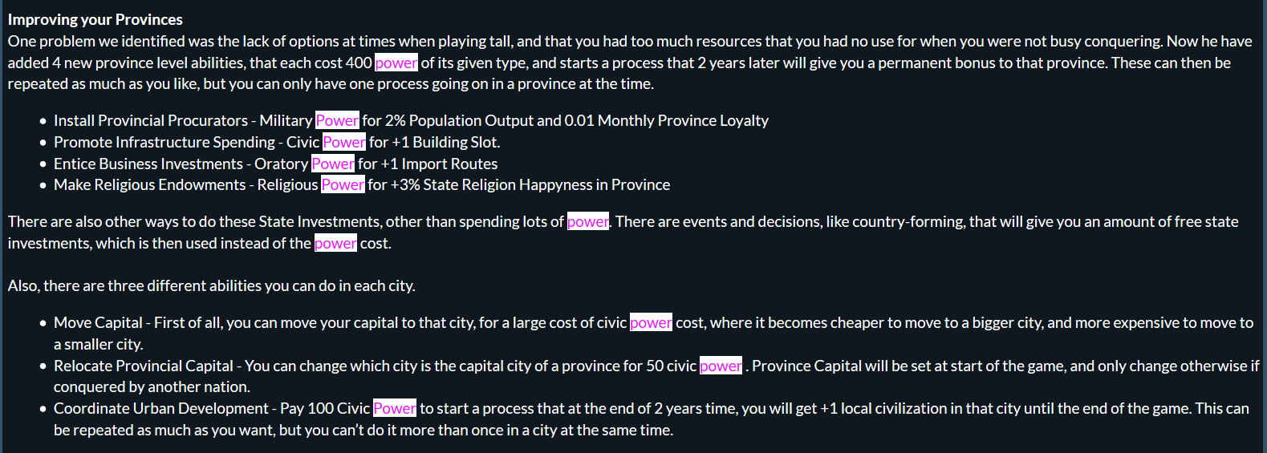Click the "Install Provincial Procurators" text
Viewport: 1267px width, 453px height.
151,120
